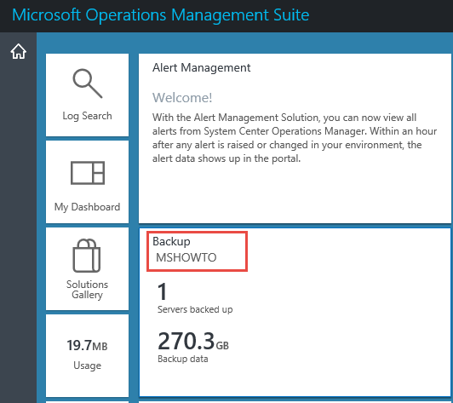This screenshot has width=453, height=403.
Task: Open the Alert Management tile heading
Action: tap(201, 67)
